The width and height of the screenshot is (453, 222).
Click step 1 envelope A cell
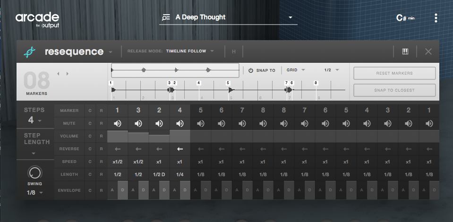[112, 190]
